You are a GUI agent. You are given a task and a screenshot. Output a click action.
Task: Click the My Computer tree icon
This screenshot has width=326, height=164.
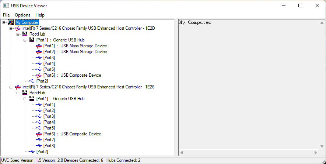(x=11, y=22)
